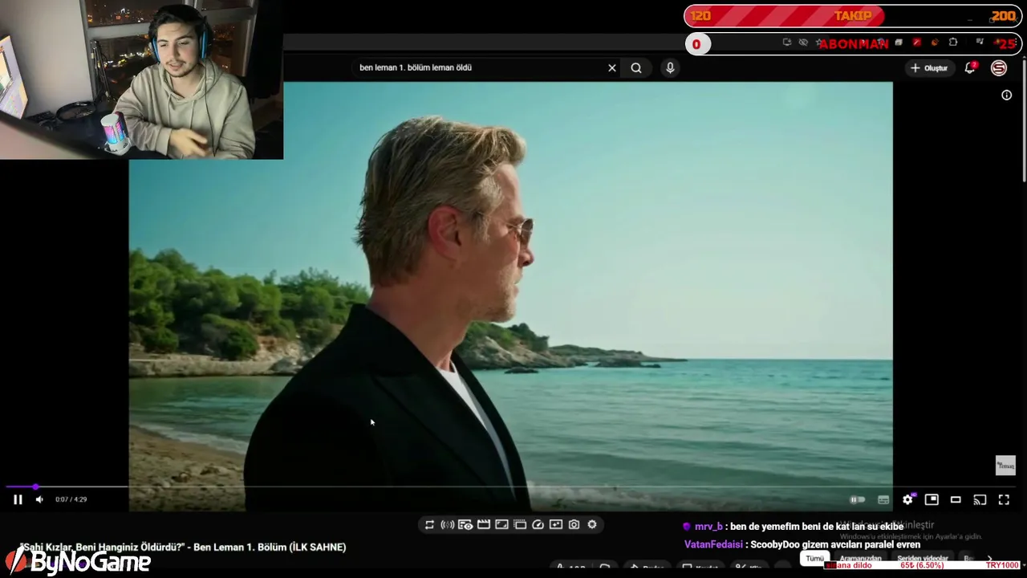Select the Seriden videolar filter chip
Viewport: 1027px width, 578px height.
point(922,559)
